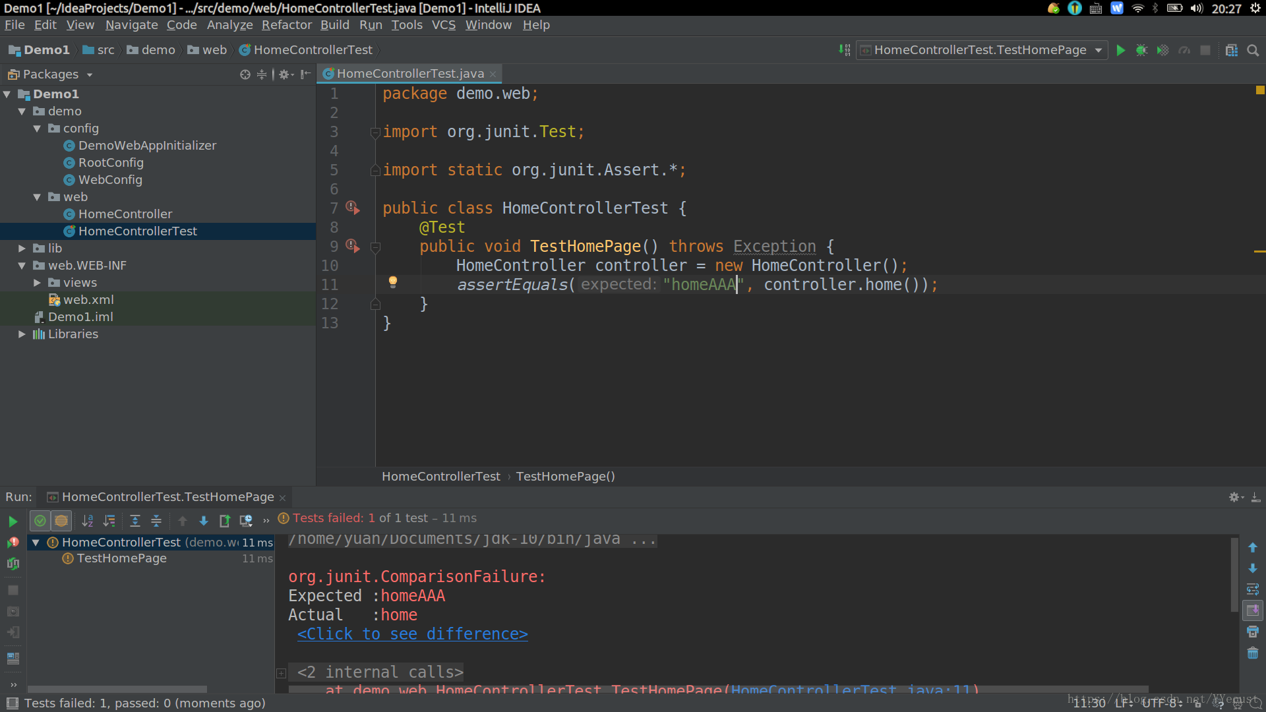Expand the Libraries node
This screenshot has width=1266, height=712.
22,334
